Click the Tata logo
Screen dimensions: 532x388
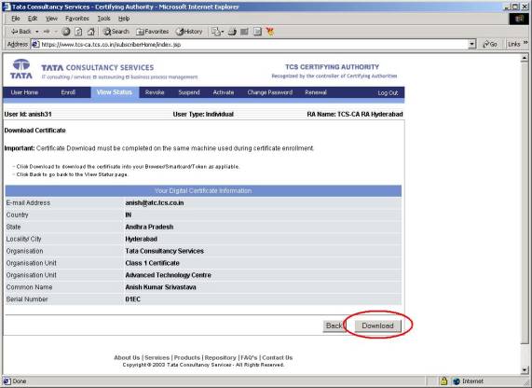pyautogui.click(x=21, y=69)
